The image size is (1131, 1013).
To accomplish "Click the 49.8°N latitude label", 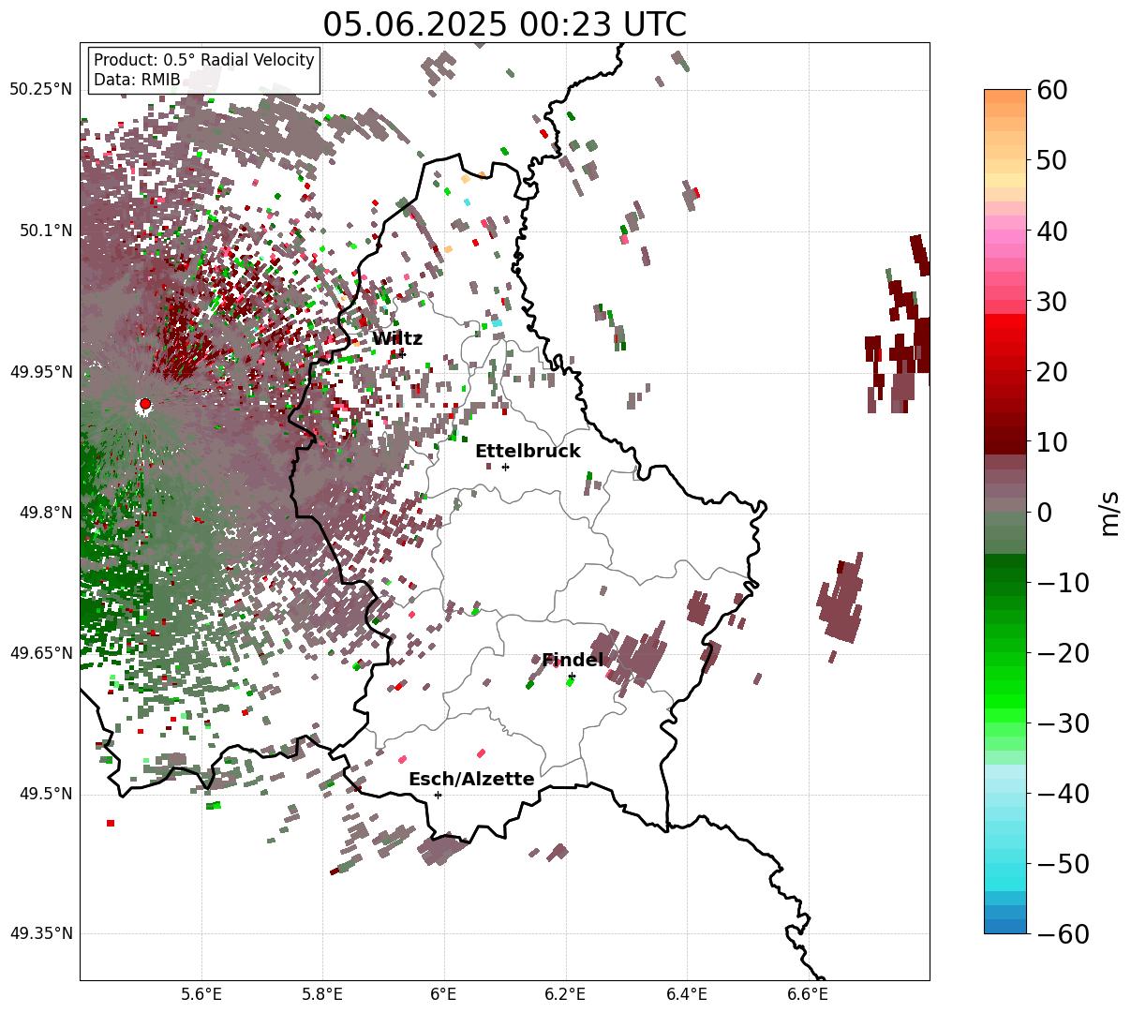I will click(x=45, y=513).
